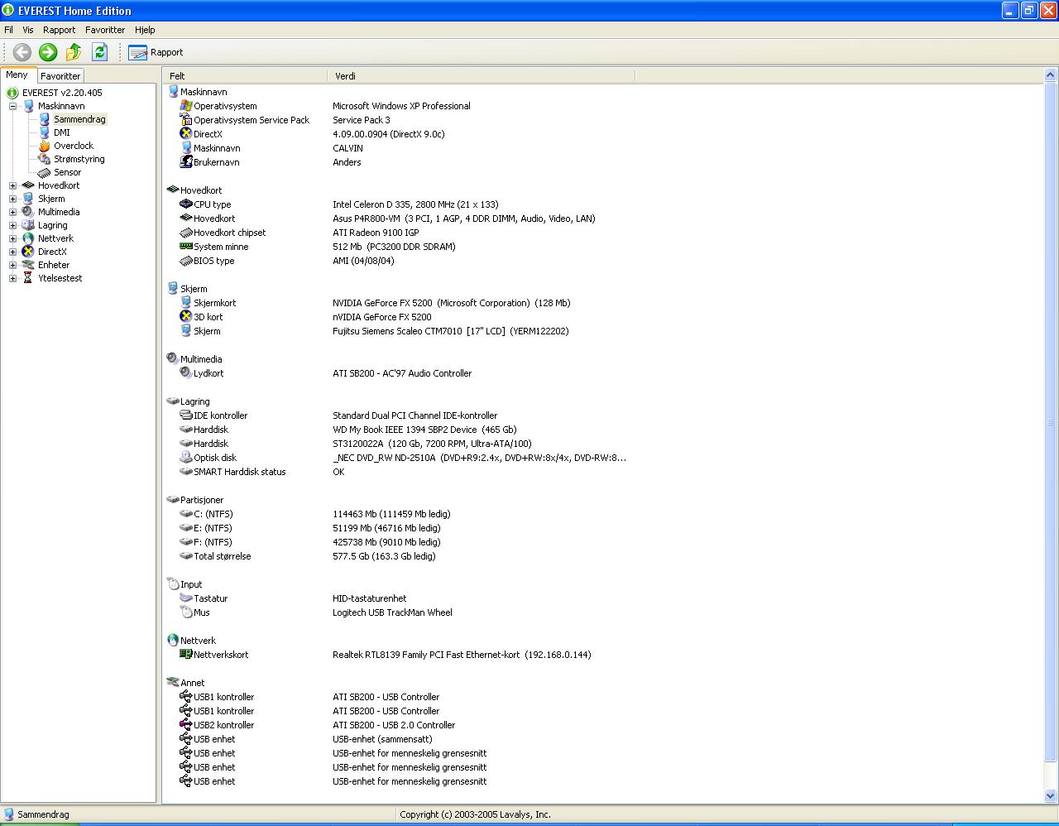Select the DMI tree item
Viewport: 1059px width, 826px height.
tap(62, 132)
